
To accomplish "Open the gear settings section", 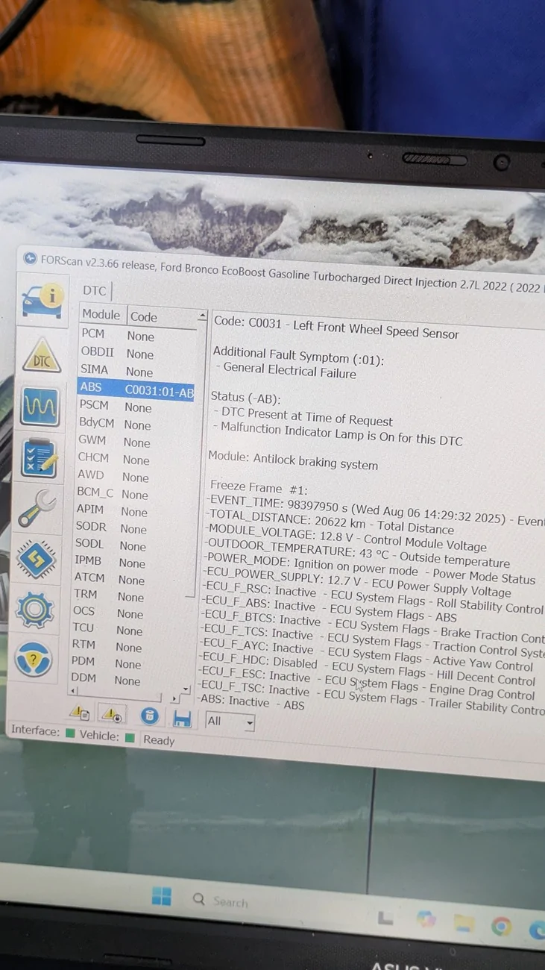I will pyautogui.click(x=34, y=610).
